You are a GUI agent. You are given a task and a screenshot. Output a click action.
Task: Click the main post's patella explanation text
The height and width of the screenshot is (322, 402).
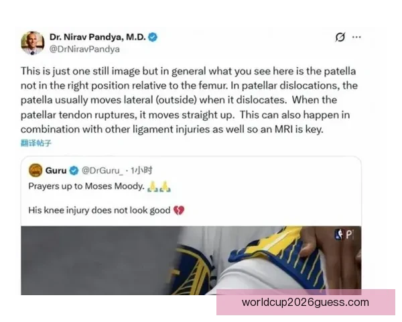[x=189, y=100]
